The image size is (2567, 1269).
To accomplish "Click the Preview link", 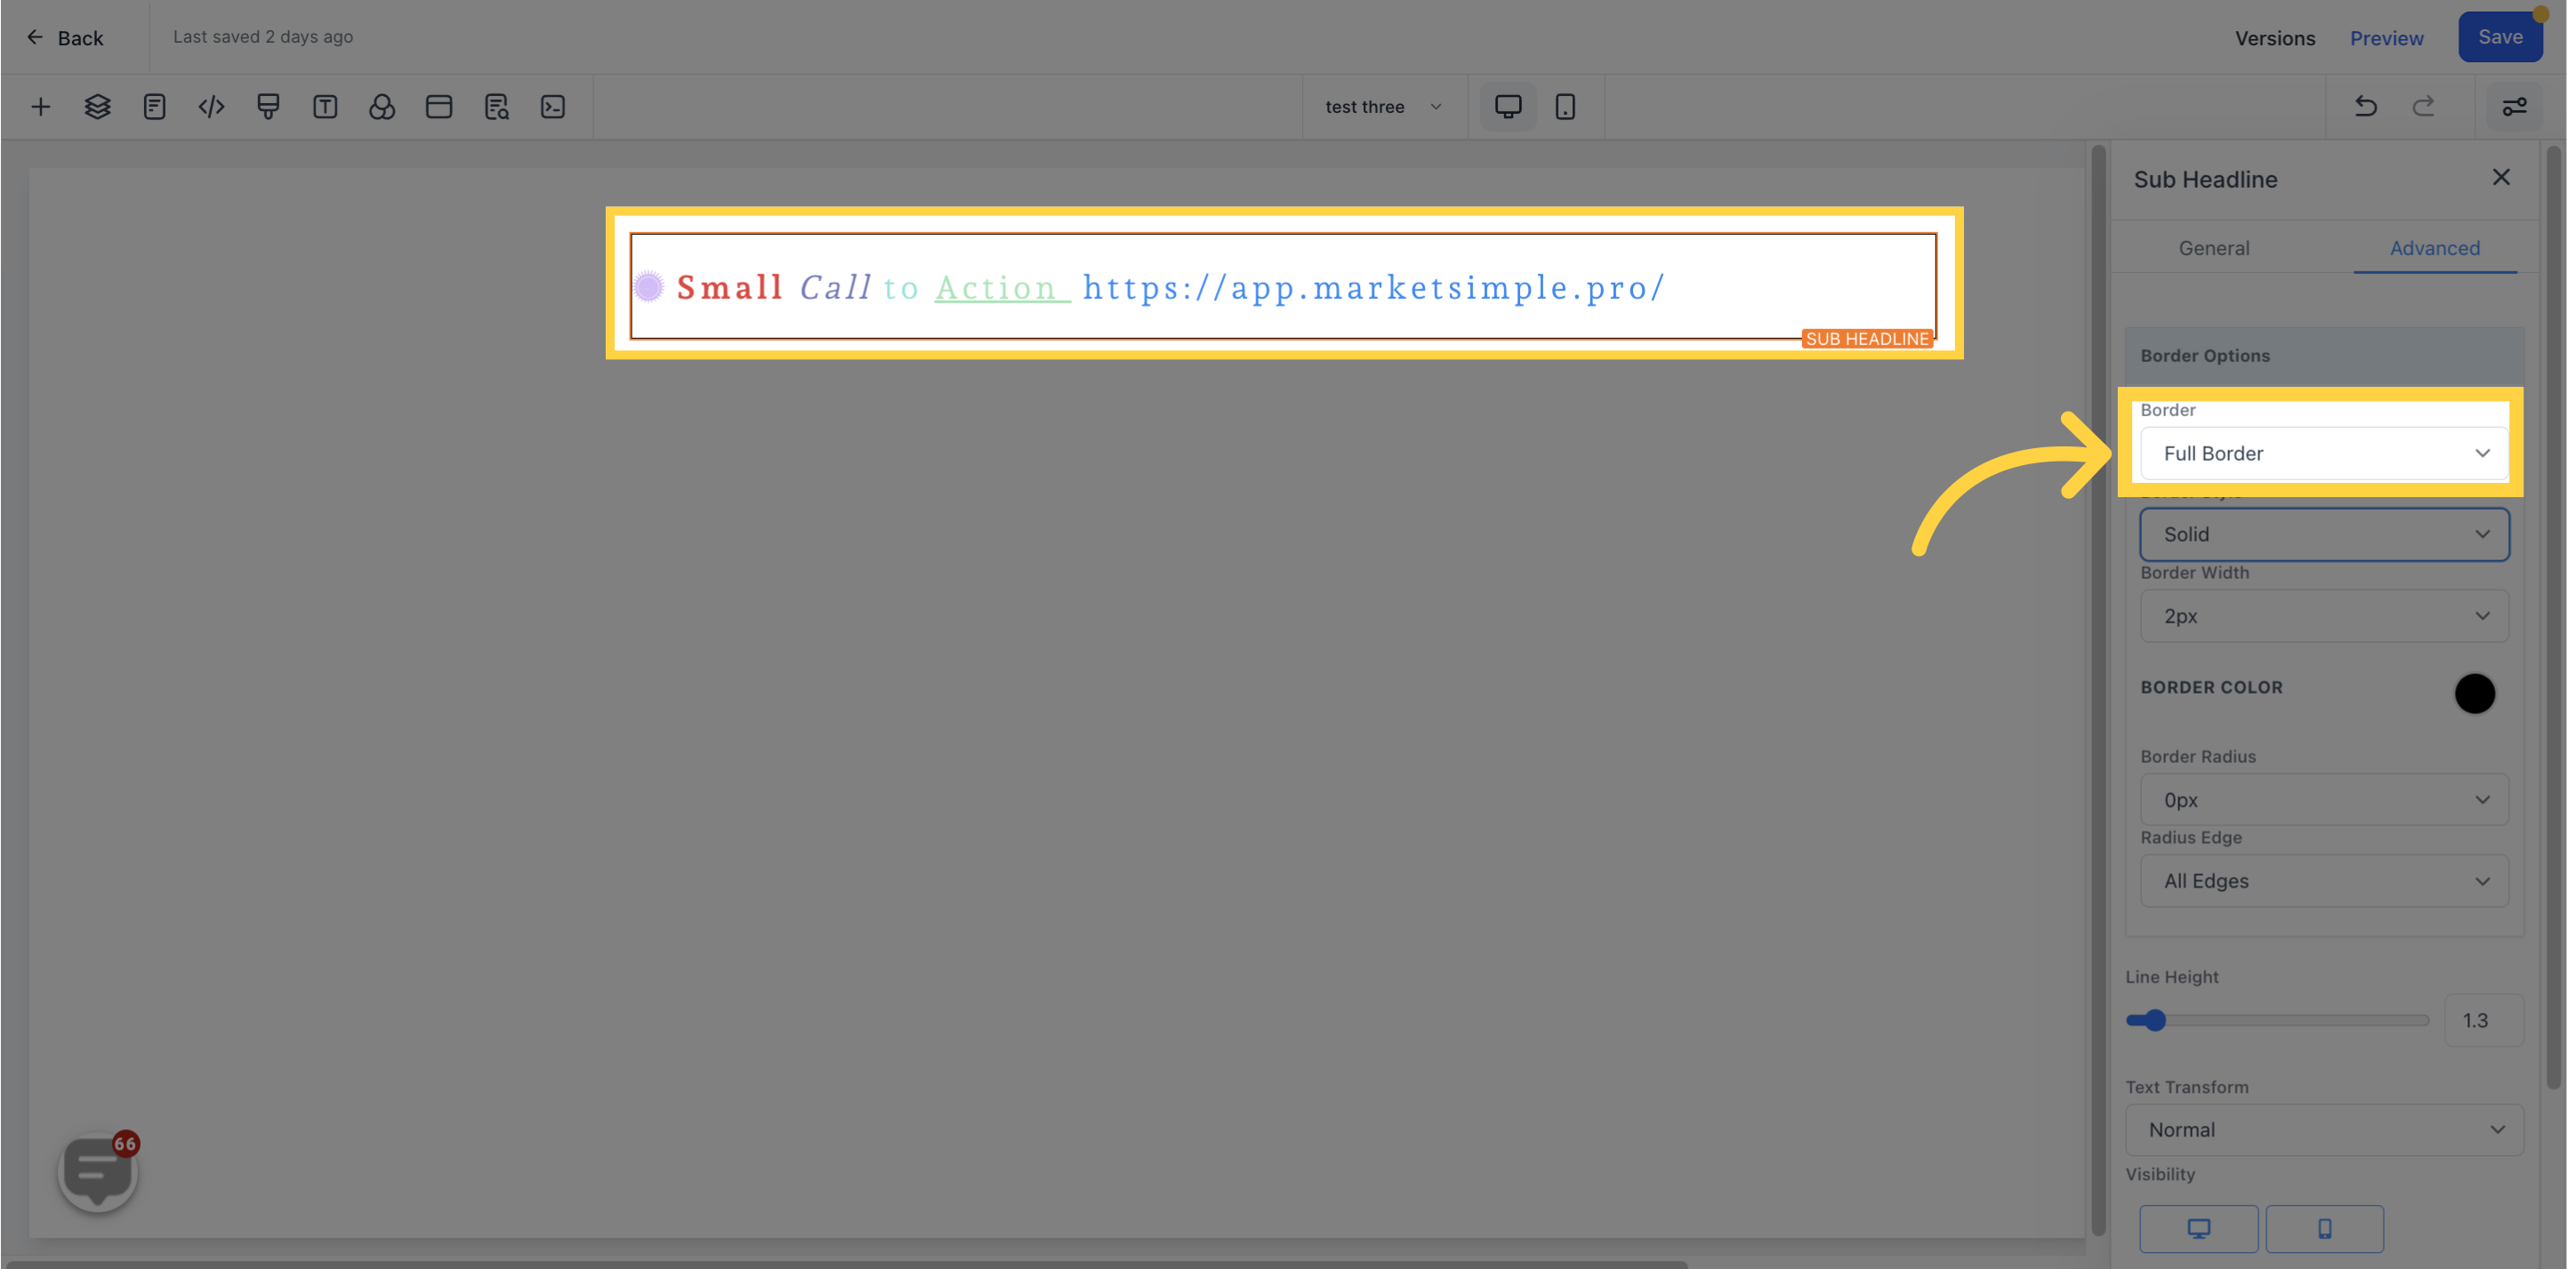I will [2386, 38].
